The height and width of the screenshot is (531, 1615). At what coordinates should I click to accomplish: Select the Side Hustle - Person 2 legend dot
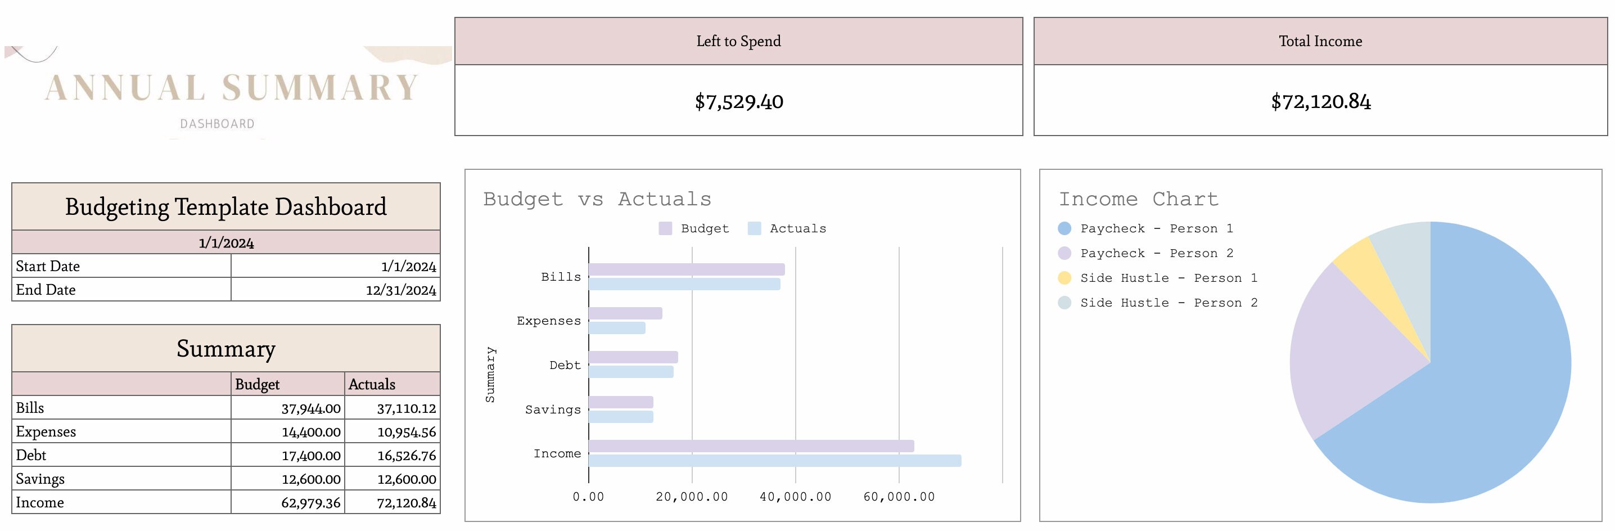pos(1064,303)
